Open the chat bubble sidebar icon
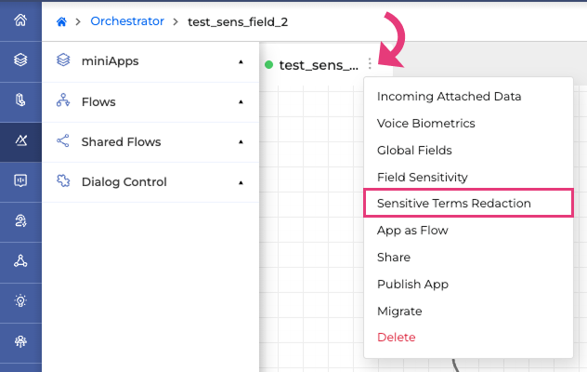The height and width of the screenshot is (372, 587). coord(20,180)
